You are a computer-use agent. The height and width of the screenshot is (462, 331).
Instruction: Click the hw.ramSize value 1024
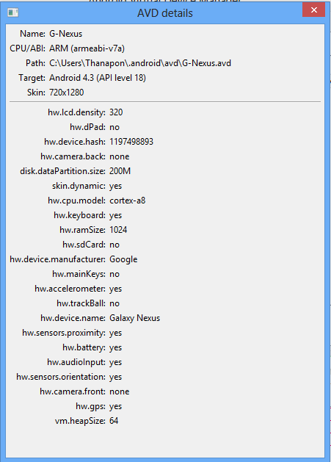click(x=118, y=230)
